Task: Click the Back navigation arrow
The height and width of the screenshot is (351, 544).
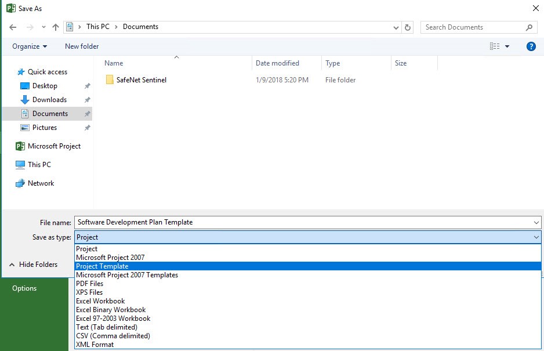Action: coord(13,27)
